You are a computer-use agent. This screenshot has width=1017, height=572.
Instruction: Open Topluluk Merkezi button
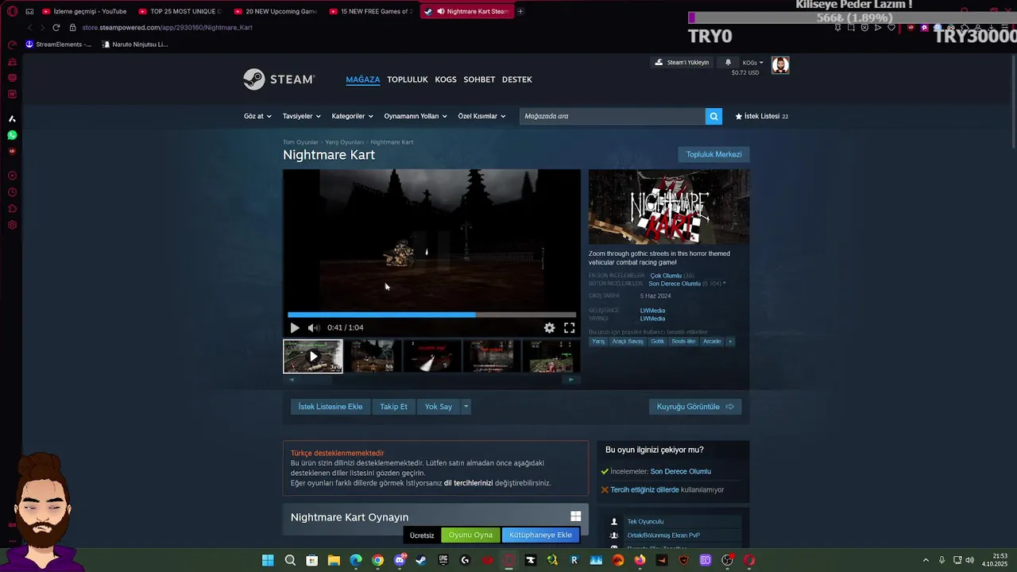click(713, 154)
